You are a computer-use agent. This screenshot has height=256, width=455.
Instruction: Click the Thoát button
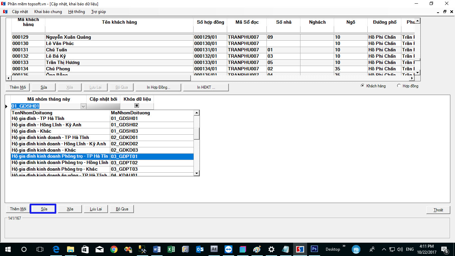[438, 210]
